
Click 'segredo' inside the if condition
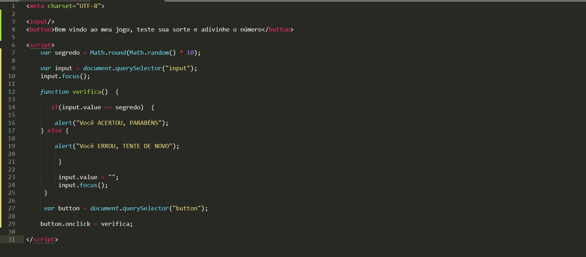click(x=128, y=107)
